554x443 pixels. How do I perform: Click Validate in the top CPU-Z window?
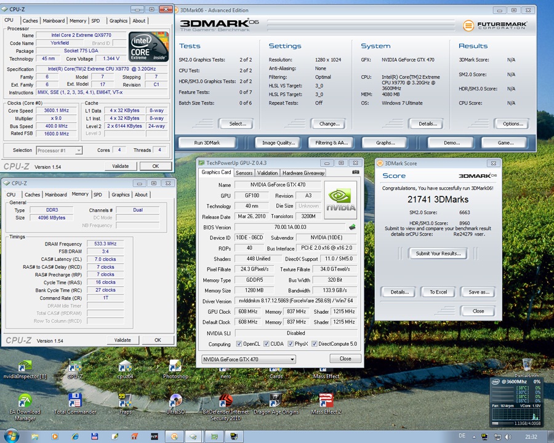point(120,166)
